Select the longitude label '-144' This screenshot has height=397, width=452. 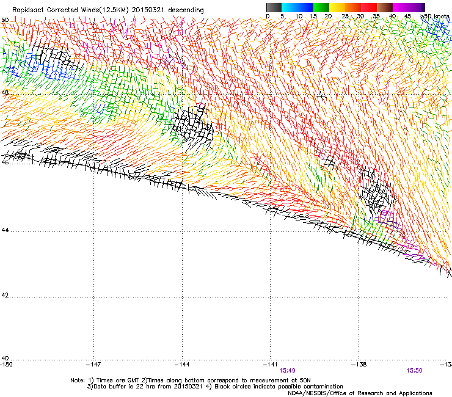182,365
